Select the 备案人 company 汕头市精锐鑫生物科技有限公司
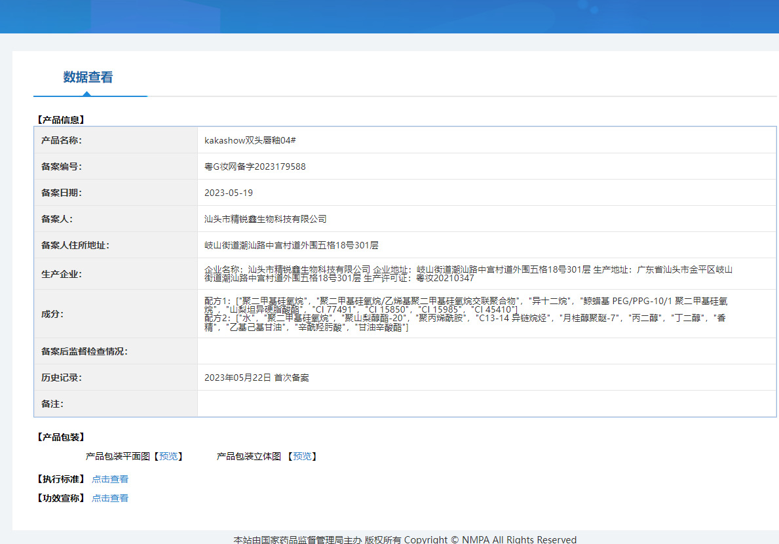This screenshot has height=544, width=779. point(265,219)
